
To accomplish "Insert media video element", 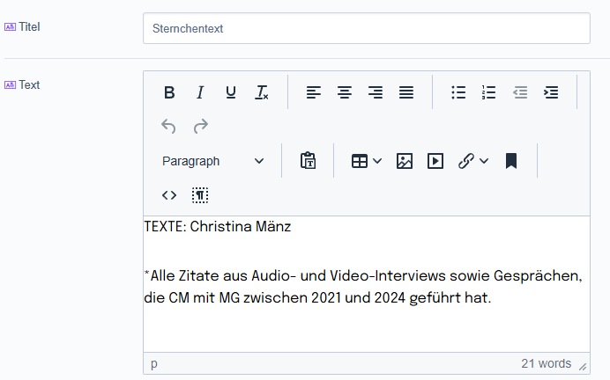I will point(435,161).
